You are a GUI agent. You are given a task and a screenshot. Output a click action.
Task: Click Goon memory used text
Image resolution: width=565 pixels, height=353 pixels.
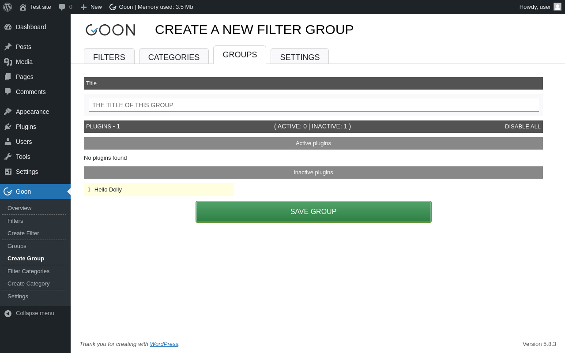156,7
